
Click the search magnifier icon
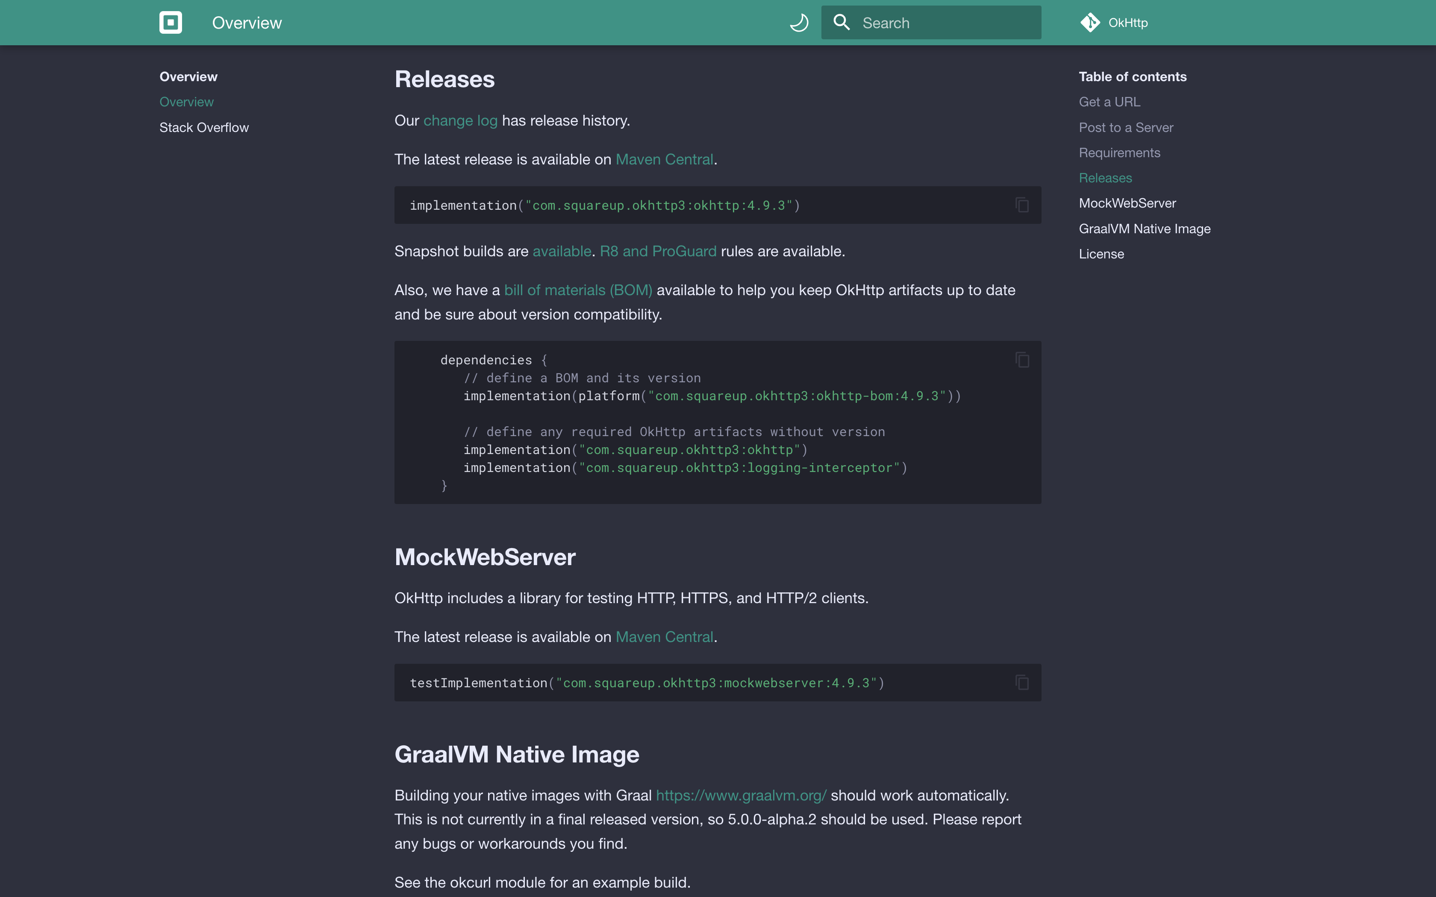click(x=842, y=23)
